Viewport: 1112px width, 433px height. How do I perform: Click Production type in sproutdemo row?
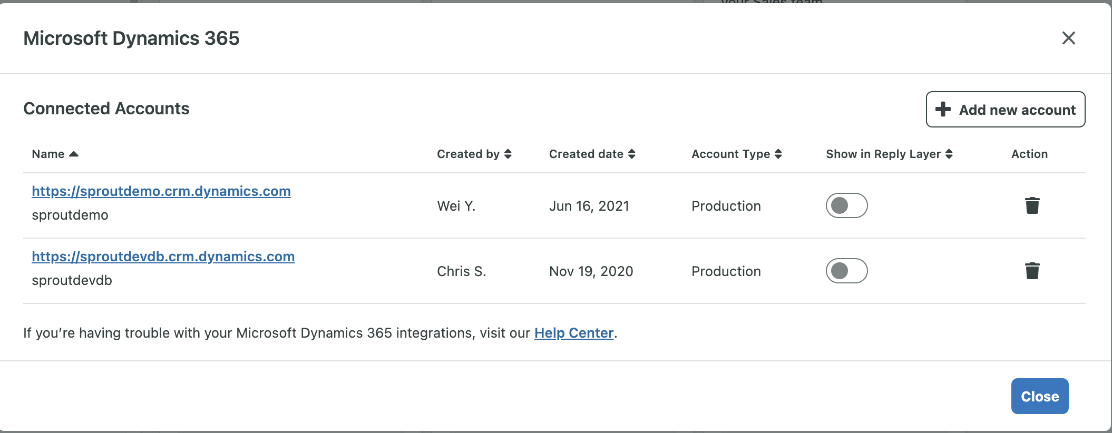pos(726,206)
